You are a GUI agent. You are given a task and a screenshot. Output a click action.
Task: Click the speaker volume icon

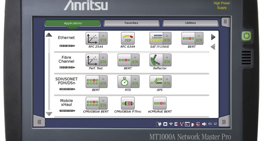(x=204, y=124)
